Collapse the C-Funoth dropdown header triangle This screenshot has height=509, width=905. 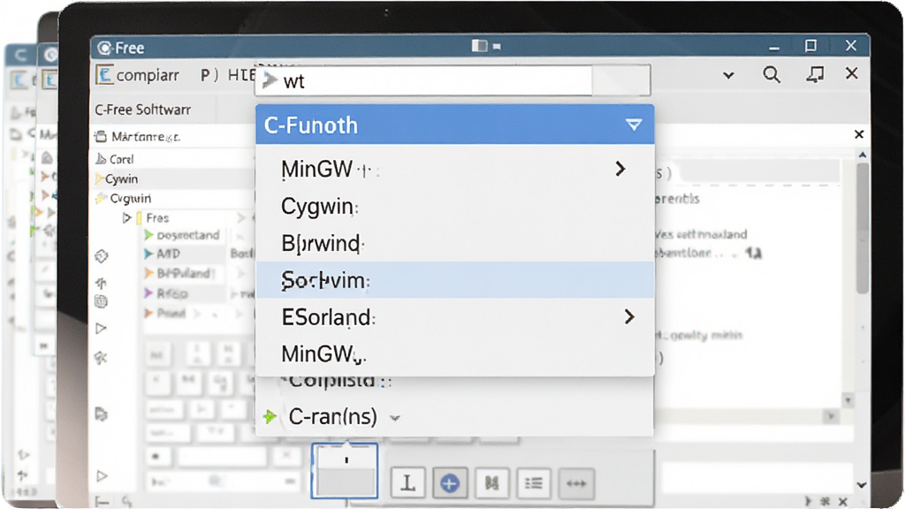click(634, 125)
